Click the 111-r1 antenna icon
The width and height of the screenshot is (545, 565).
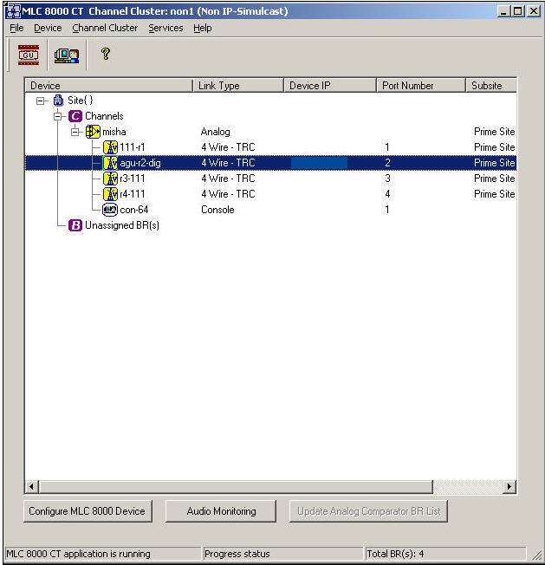(110, 147)
